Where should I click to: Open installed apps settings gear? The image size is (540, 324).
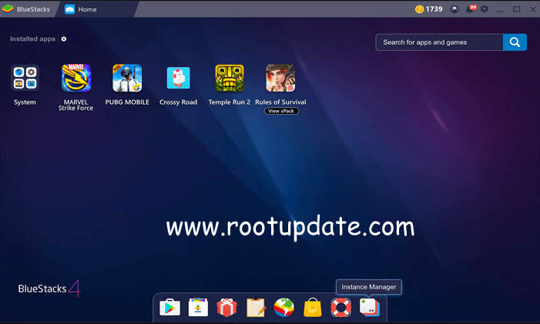point(64,39)
